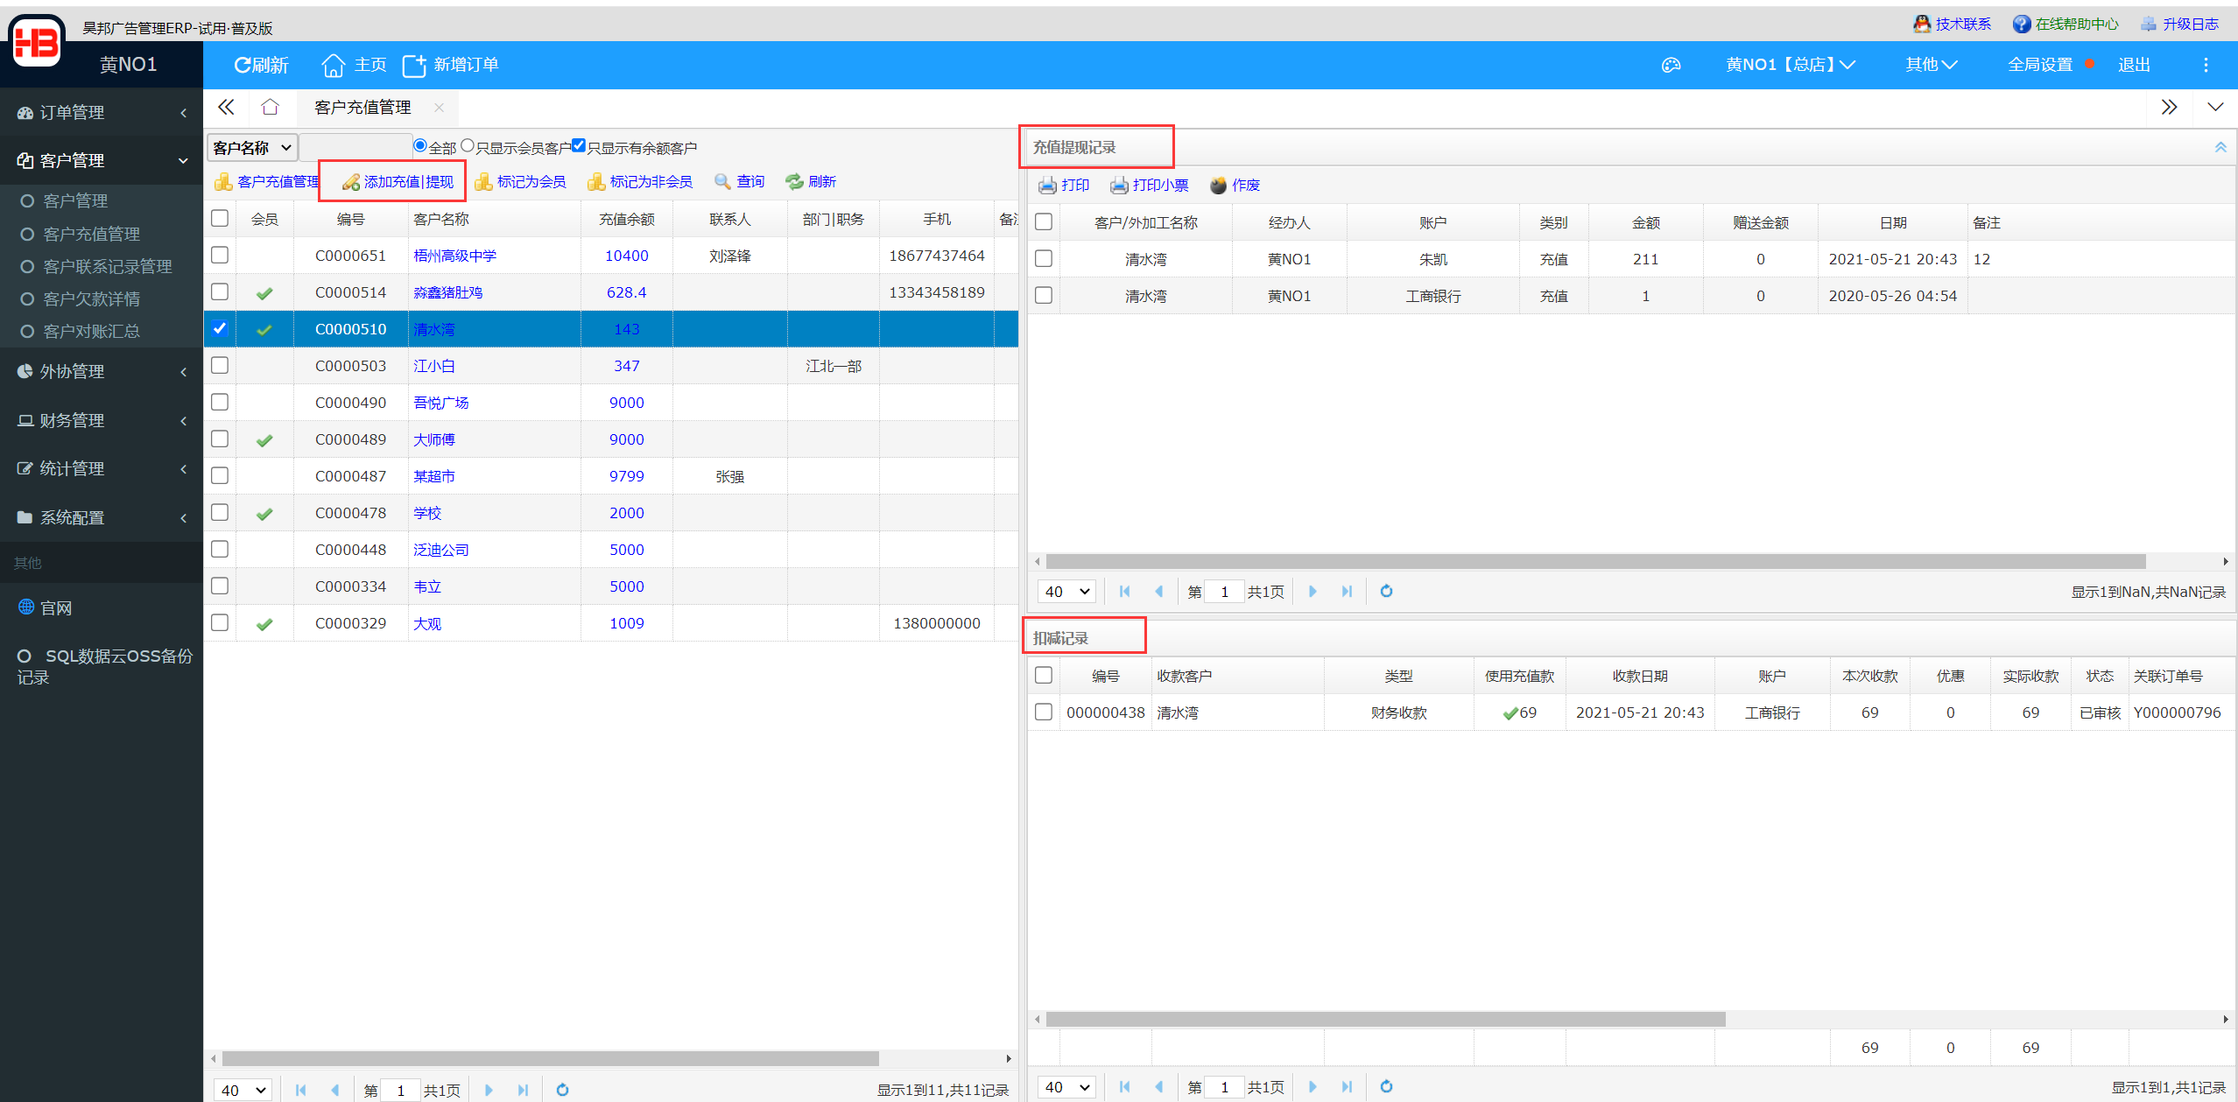This screenshot has height=1102, width=2238.
Task: Check the checkbox for record 000000438
Action: [1044, 712]
